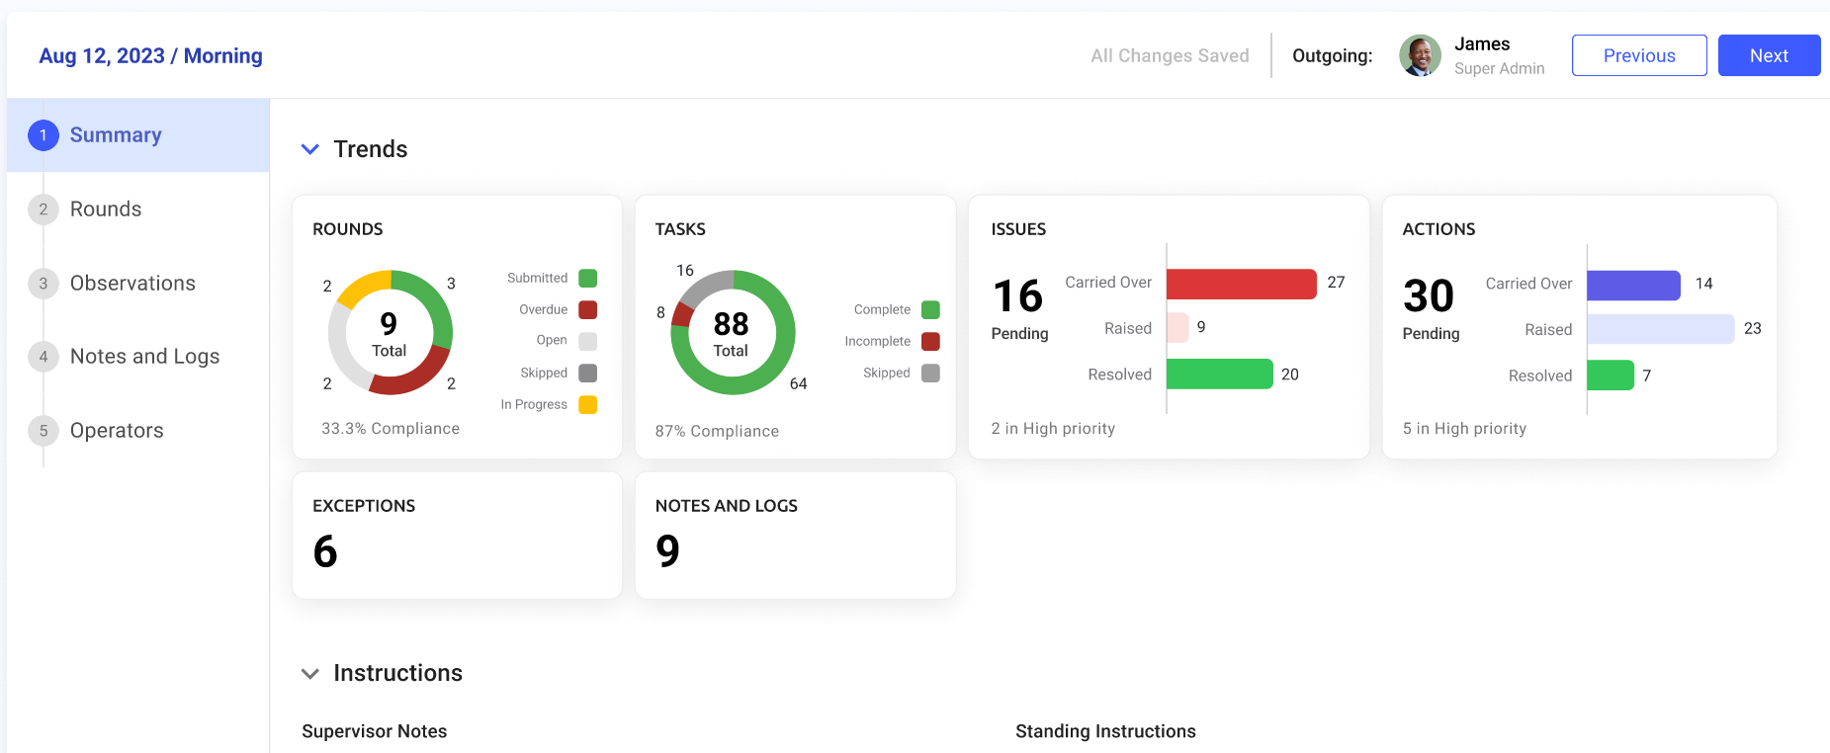Open the Rounds step in sidebar
Viewport: 1830px width, 753px height.
pyautogui.click(x=106, y=209)
